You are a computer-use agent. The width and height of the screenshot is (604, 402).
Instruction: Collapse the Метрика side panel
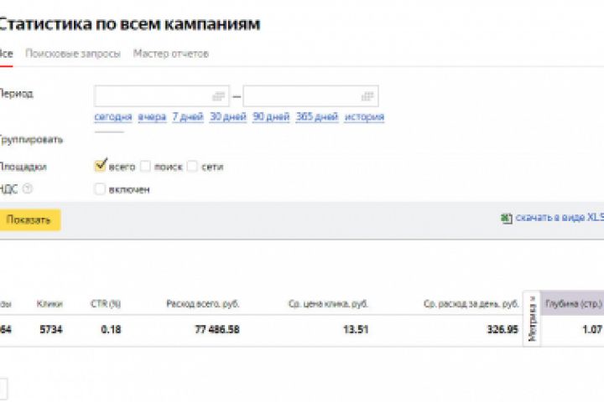coord(532,317)
